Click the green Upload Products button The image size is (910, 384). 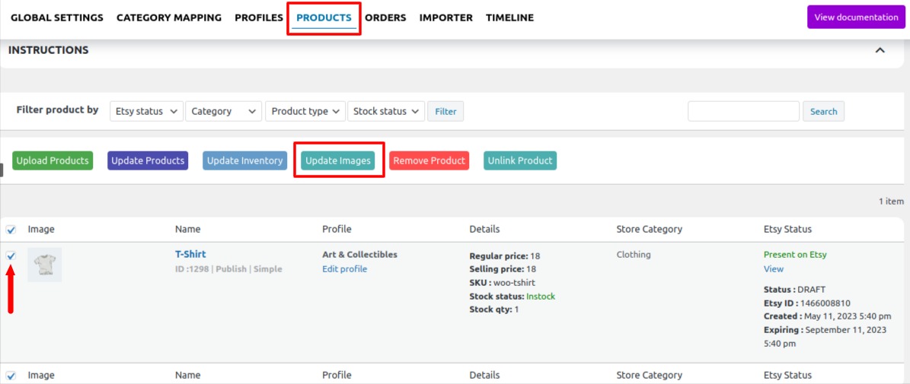53,160
